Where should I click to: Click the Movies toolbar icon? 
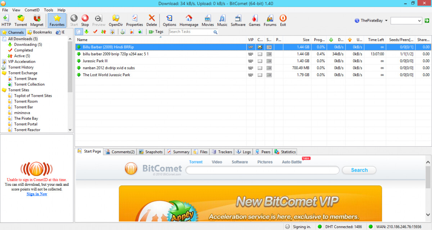[x=208, y=20]
